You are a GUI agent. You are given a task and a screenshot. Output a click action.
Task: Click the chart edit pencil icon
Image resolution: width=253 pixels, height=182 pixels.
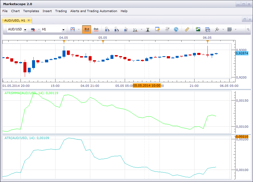pos(157,30)
